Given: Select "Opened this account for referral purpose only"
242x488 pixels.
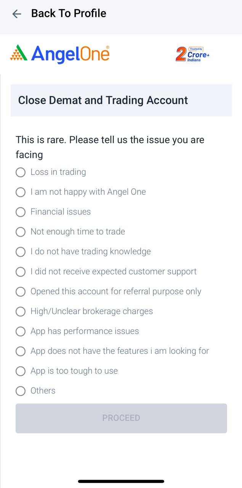Looking at the screenshot, I should pyautogui.click(x=21, y=292).
